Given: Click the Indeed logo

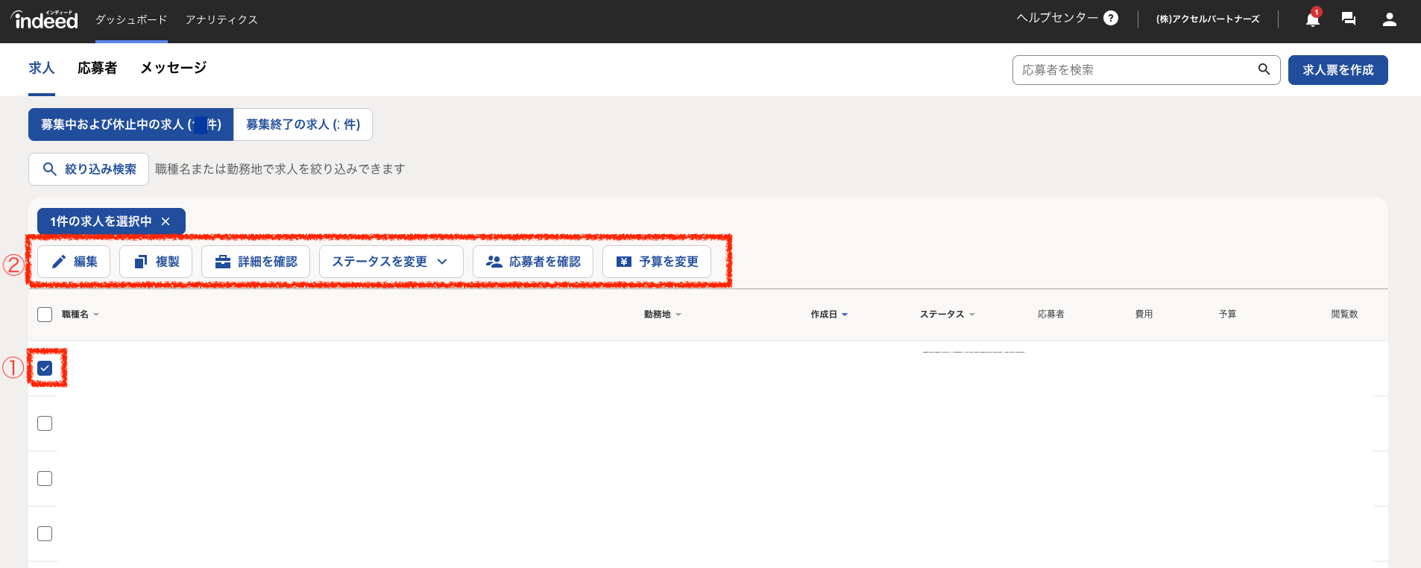Looking at the screenshot, I should (45, 19).
